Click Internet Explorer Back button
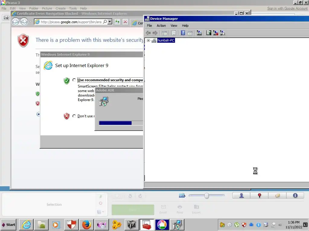This screenshot has height=231, width=309. 15,22
